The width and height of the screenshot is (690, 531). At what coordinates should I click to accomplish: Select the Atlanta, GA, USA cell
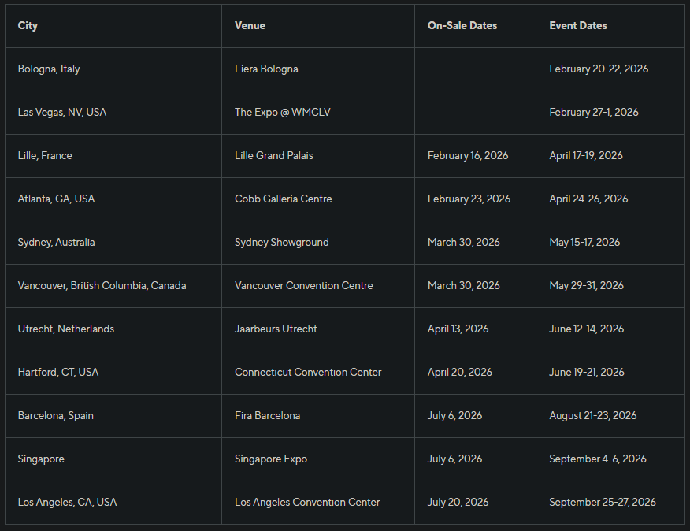click(56, 199)
